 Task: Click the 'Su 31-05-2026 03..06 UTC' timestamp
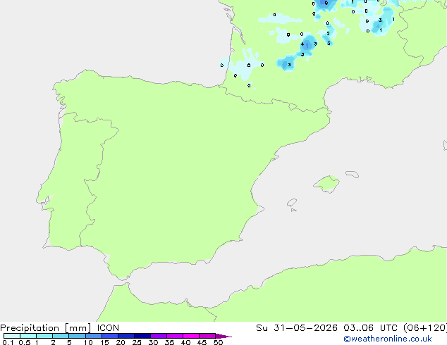pyautogui.click(x=326, y=328)
